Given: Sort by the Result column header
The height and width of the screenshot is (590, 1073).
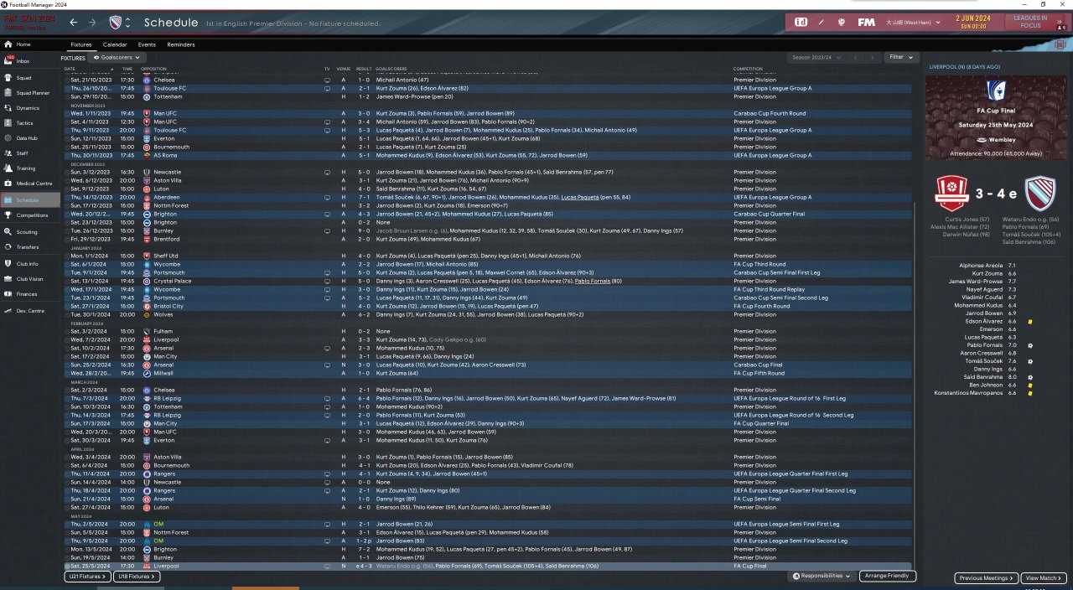Looking at the screenshot, I should click(364, 69).
